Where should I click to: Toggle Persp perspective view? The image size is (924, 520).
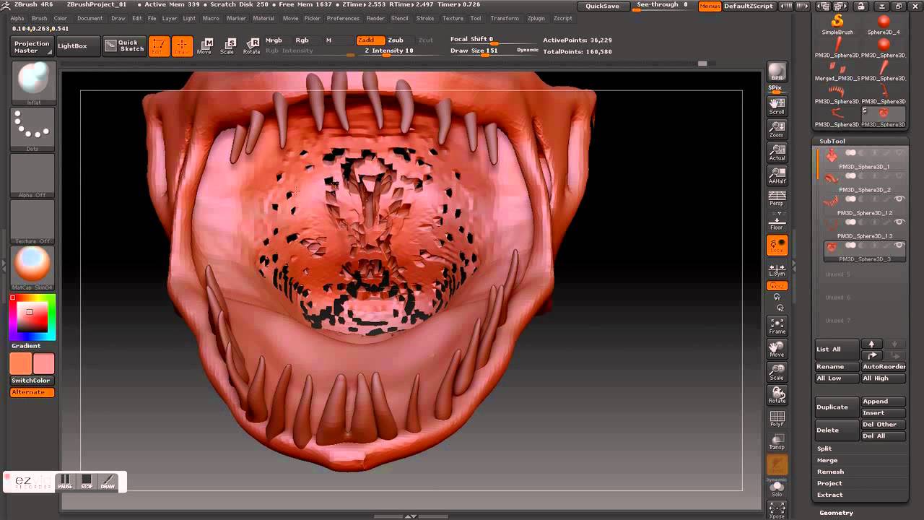click(777, 198)
